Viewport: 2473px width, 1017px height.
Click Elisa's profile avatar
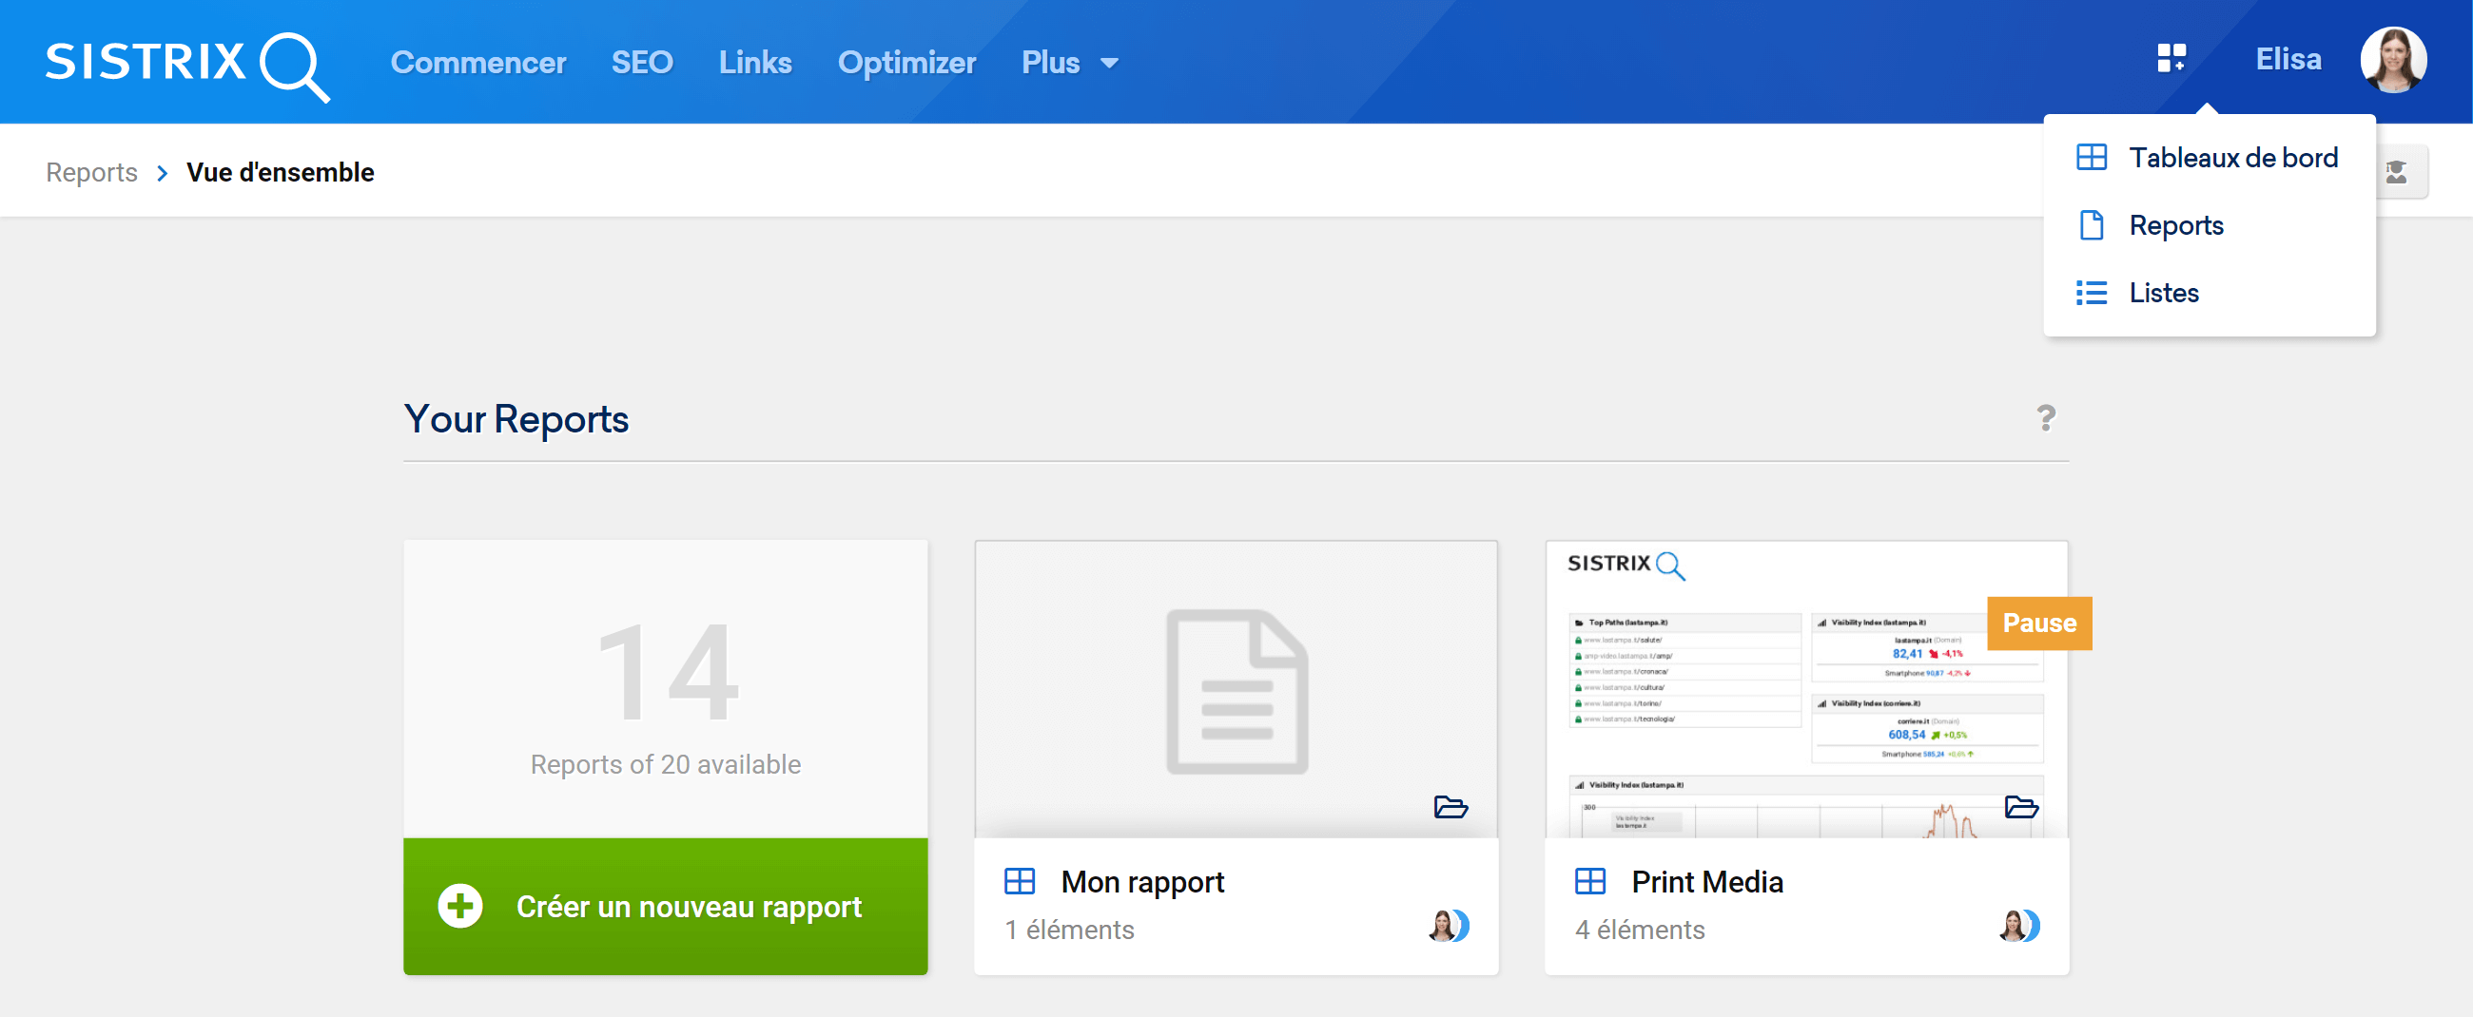pyautogui.click(x=2393, y=60)
